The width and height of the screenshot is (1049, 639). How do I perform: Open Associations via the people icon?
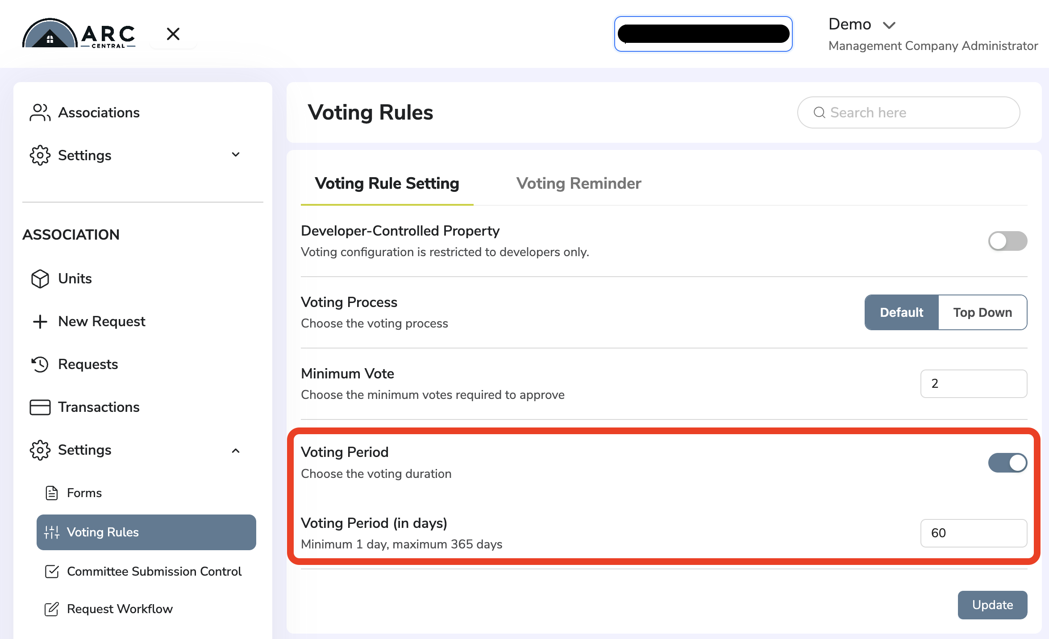click(40, 112)
